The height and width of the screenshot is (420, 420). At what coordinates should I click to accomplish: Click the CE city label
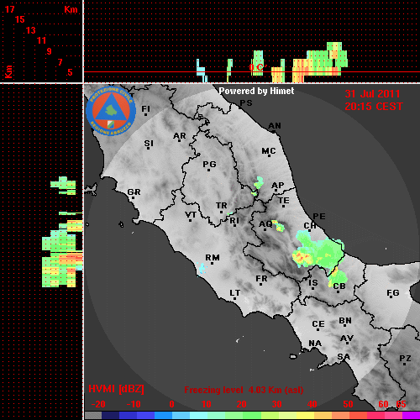click(318, 324)
